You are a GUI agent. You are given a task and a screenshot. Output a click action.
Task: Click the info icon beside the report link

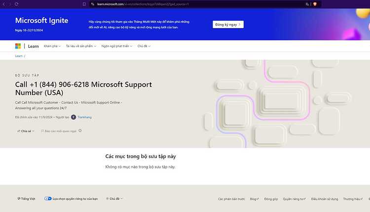tap(80, 130)
